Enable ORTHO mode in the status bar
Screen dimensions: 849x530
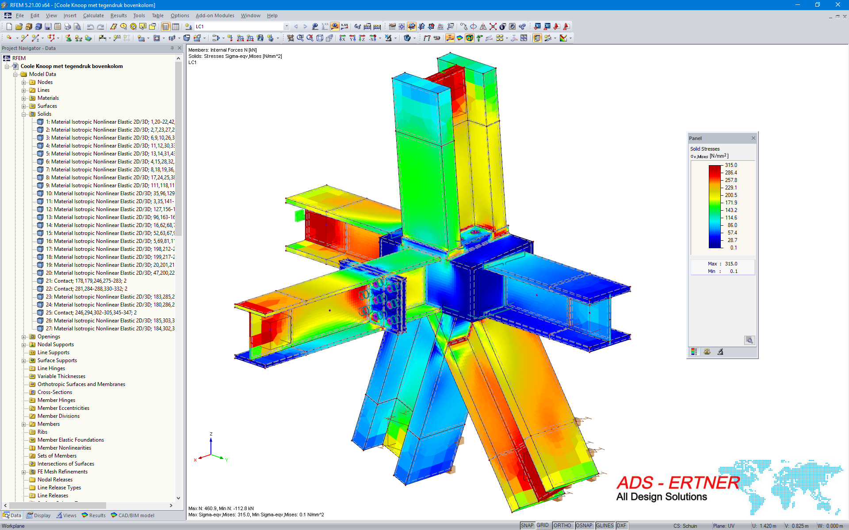[563, 526]
